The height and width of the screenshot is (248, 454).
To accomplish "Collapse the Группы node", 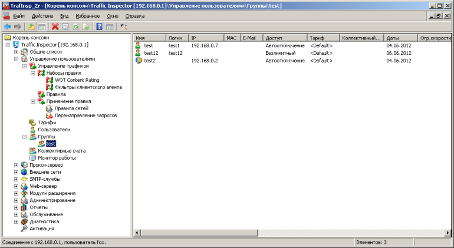I will point(25,137).
